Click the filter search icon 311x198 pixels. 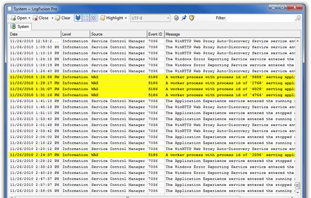[x=298, y=18]
